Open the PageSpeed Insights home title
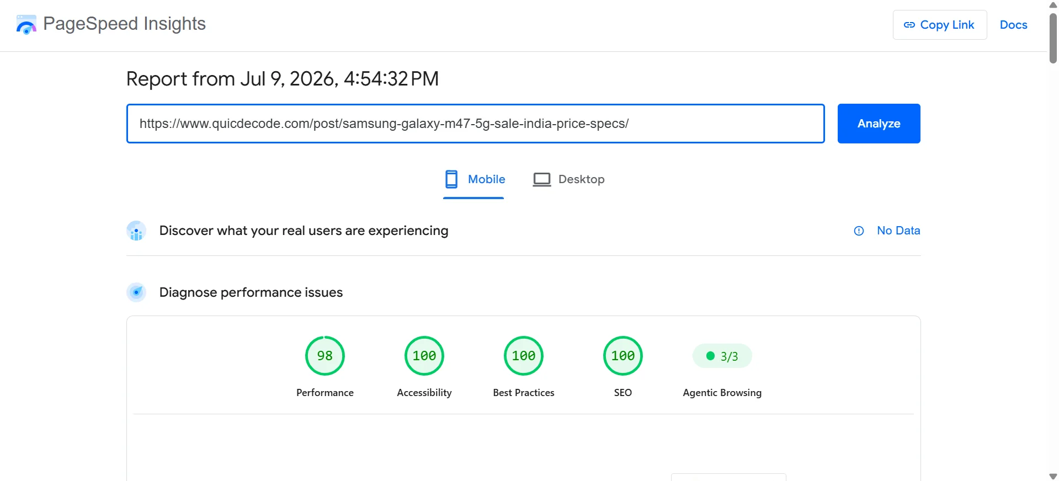This screenshot has height=481, width=1059. tap(124, 24)
